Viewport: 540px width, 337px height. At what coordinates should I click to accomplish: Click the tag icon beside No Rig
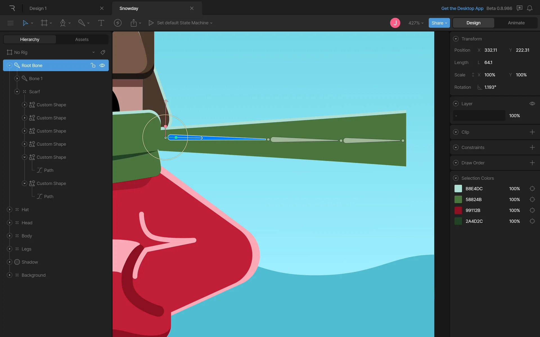pos(103,52)
